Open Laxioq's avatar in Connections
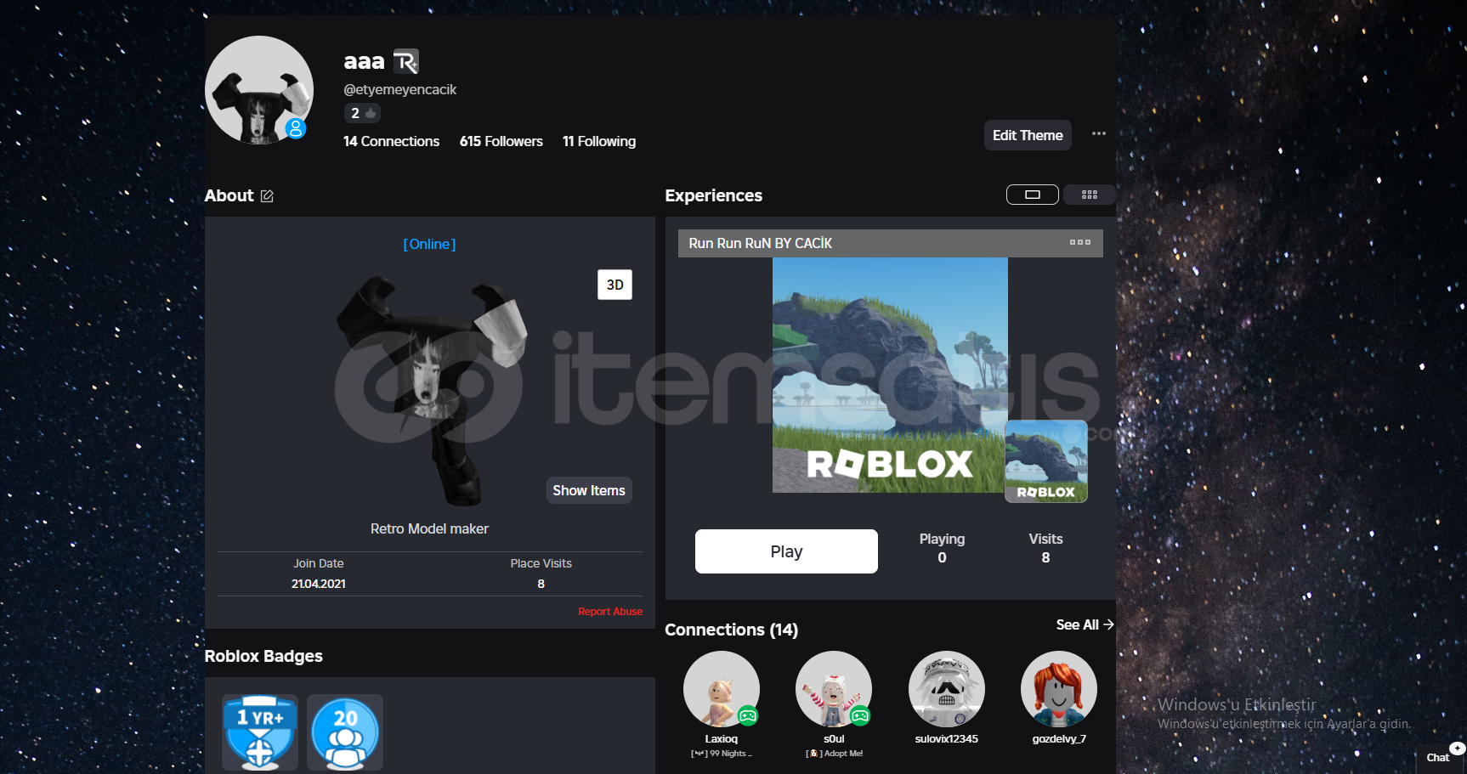 tap(722, 689)
